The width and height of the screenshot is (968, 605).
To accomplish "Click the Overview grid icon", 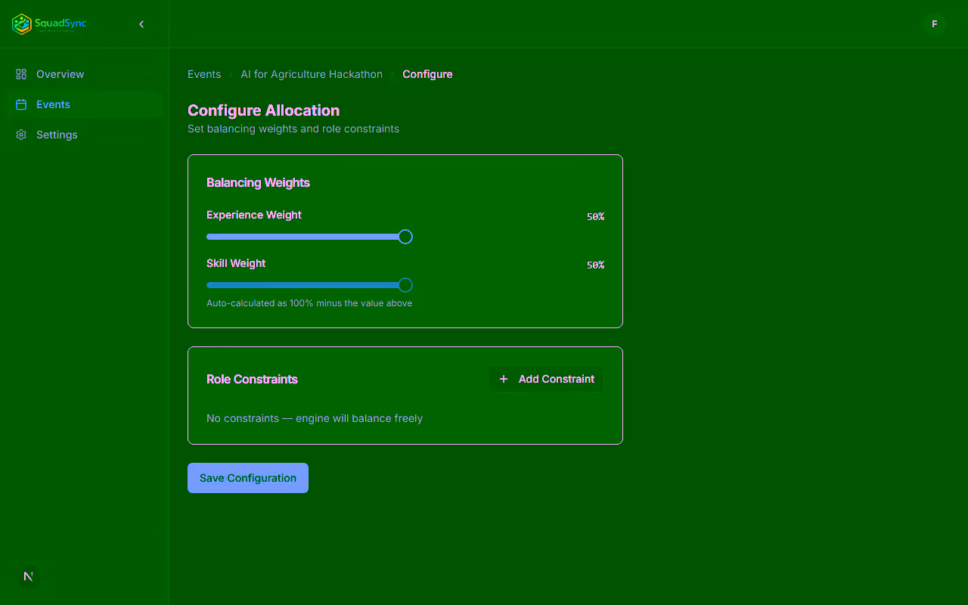I will point(21,74).
